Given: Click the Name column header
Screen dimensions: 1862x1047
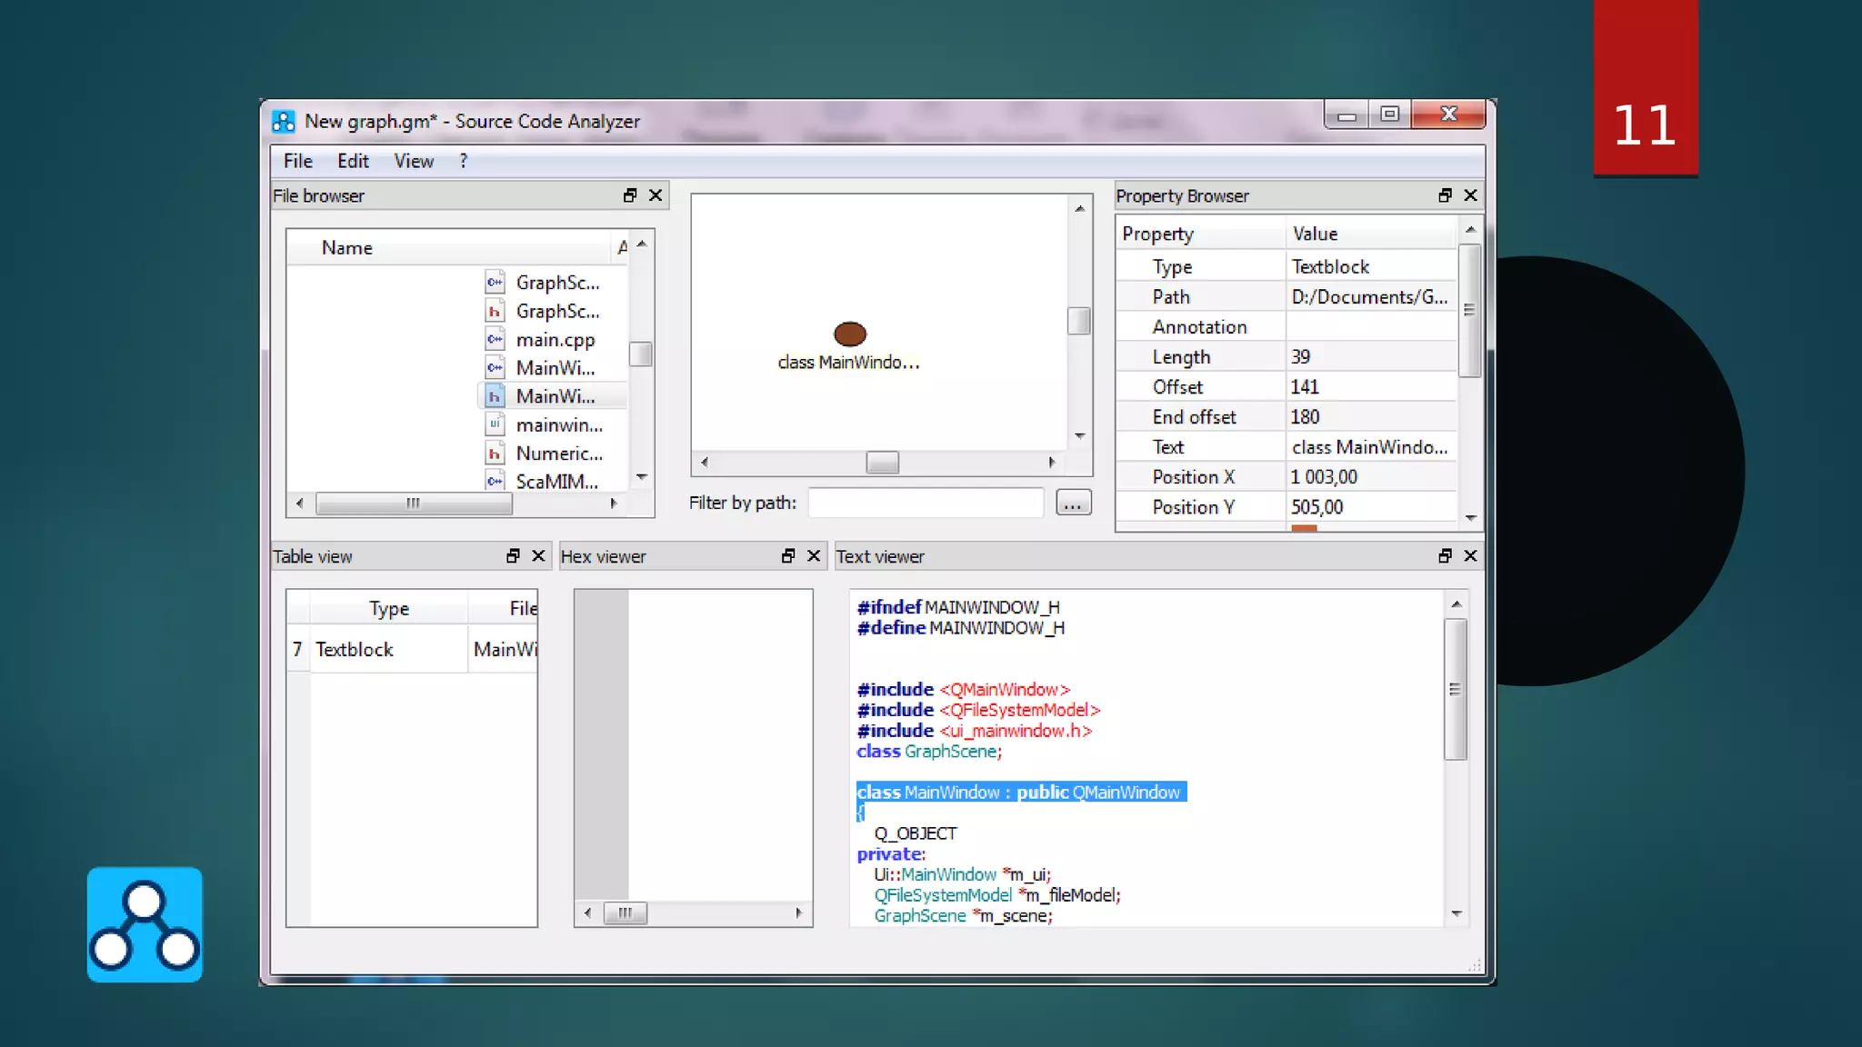Looking at the screenshot, I should pyautogui.click(x=347, y=247).
